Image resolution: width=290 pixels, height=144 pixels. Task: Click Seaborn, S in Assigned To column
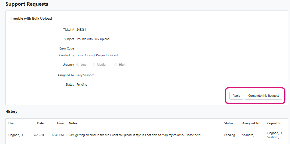pos(249,135)
